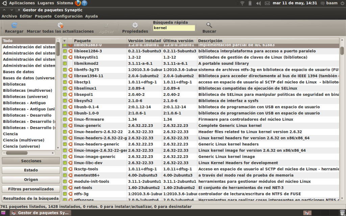This screenshot has height=216, width=346.
Task: Toggle status checkbox for linux-generic package
Action: pos(65,126)
